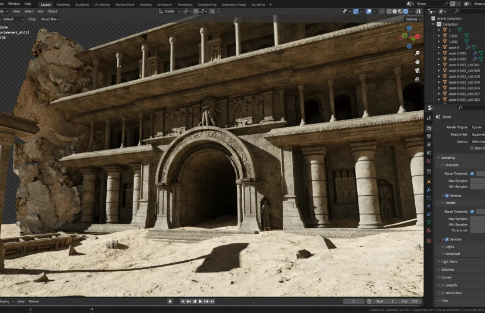Screen dimensions: 485x313
Task: Open the Add menu in viewport header
Action: 40,11
